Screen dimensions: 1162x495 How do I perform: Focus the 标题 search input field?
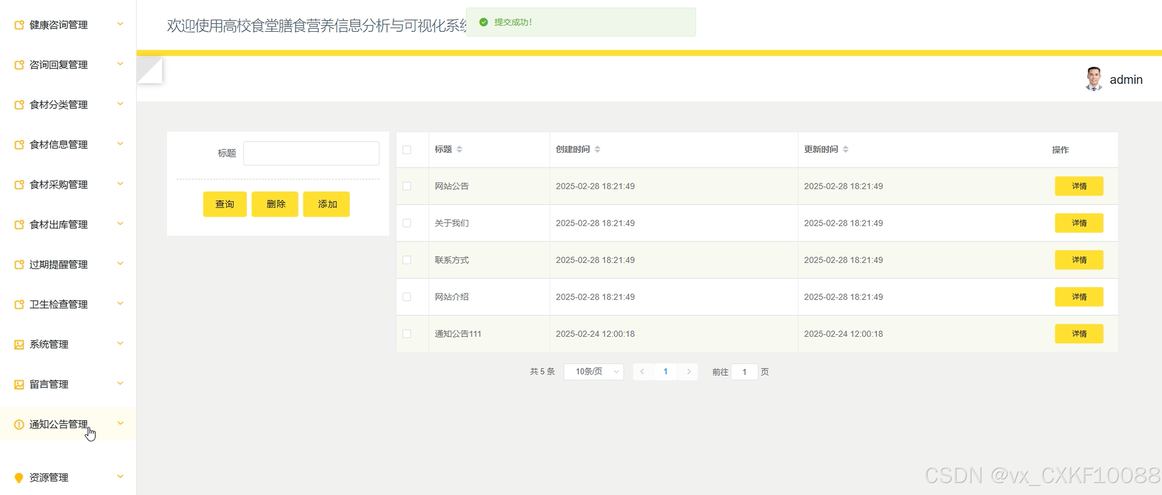tap(311, 153)
